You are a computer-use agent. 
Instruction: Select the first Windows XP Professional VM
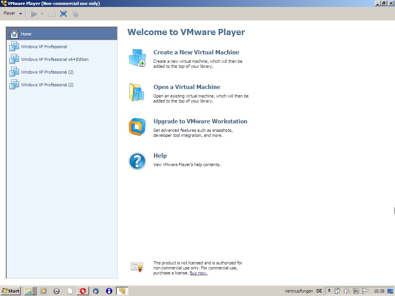point(44,47)
